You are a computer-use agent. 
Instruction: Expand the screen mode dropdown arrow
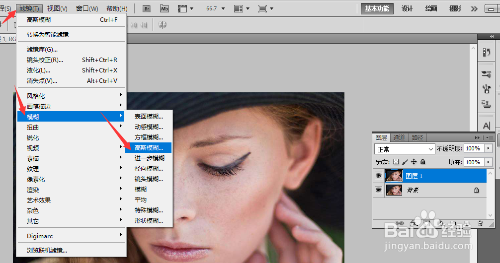coord(272,8)
